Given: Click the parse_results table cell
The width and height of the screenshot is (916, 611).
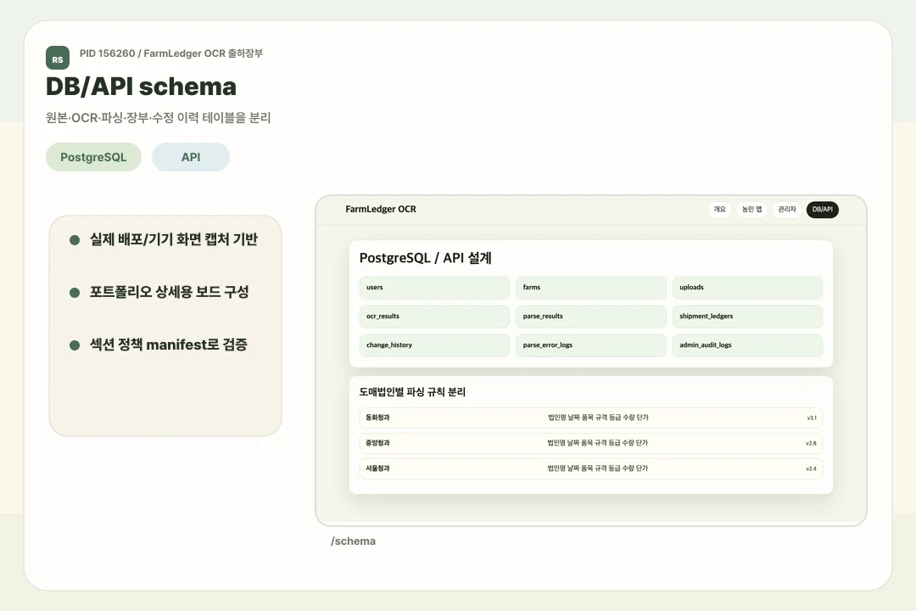Looking at the screenshot, I should pos(590,317).
